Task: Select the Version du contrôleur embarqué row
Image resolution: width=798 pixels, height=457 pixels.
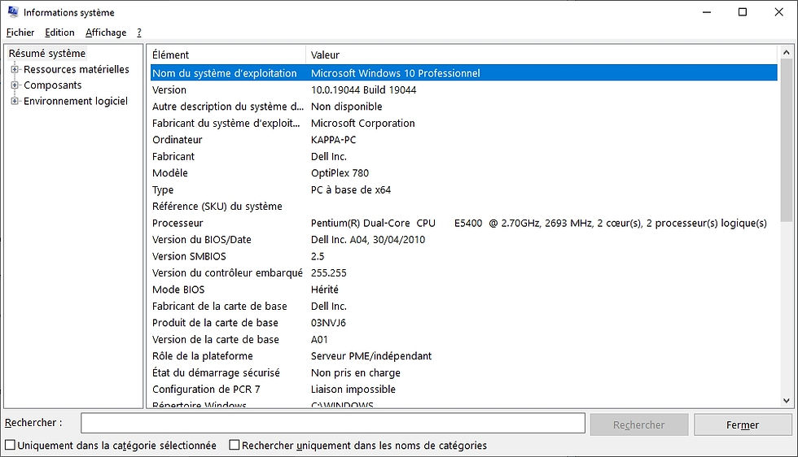Action: click(x=463, y=273)
